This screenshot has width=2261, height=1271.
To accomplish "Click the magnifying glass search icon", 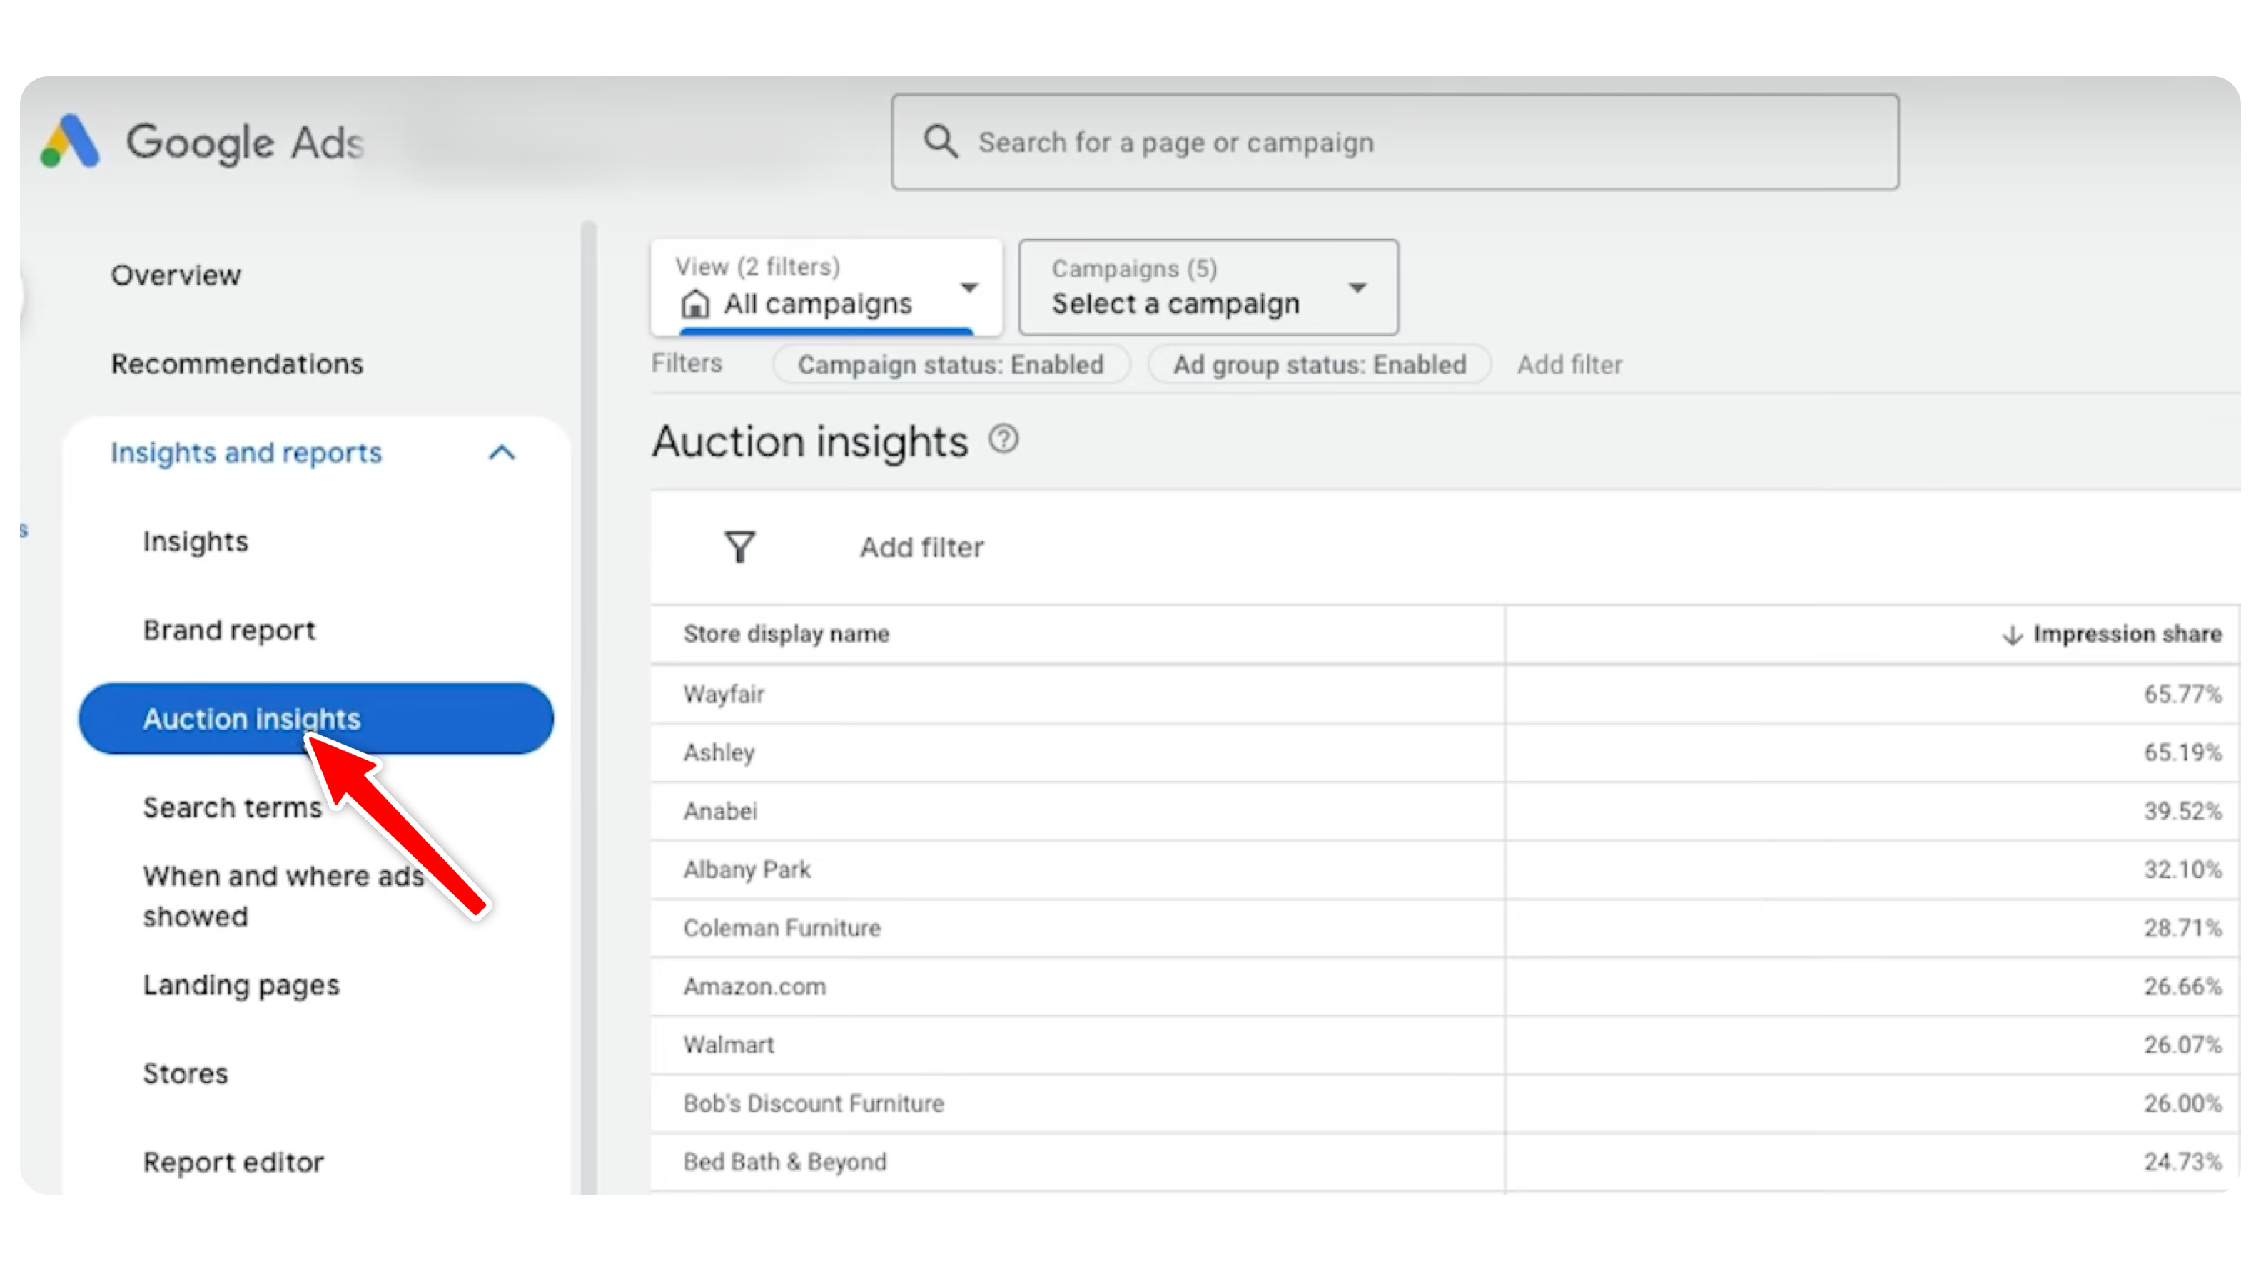I will [x=941, y=141].
